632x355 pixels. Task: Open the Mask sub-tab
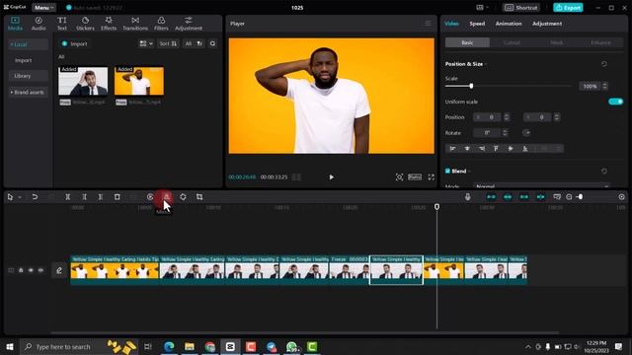(556, 42)
